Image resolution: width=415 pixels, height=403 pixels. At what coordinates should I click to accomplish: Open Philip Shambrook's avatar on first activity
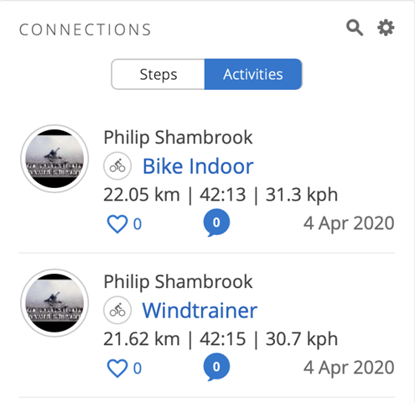(x=54, y=159)
